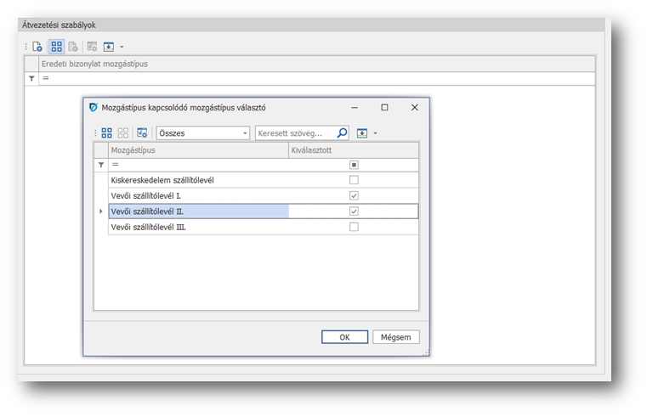The image size is (647, 417).
Task: Cancel with the Mégsem button
Action: 396,337
